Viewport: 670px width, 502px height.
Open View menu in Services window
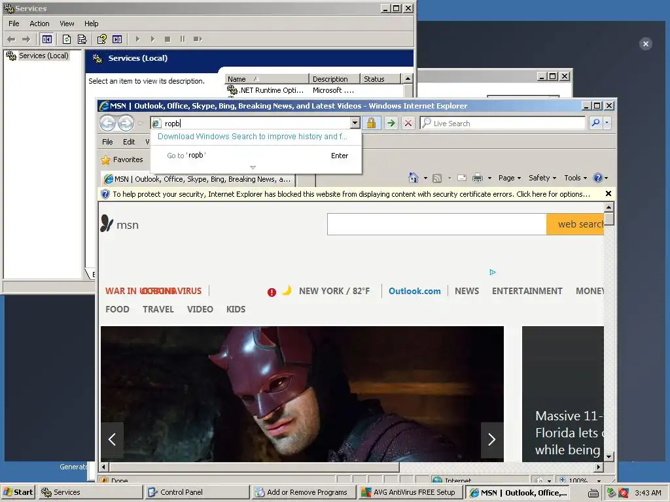coord(67,24)
